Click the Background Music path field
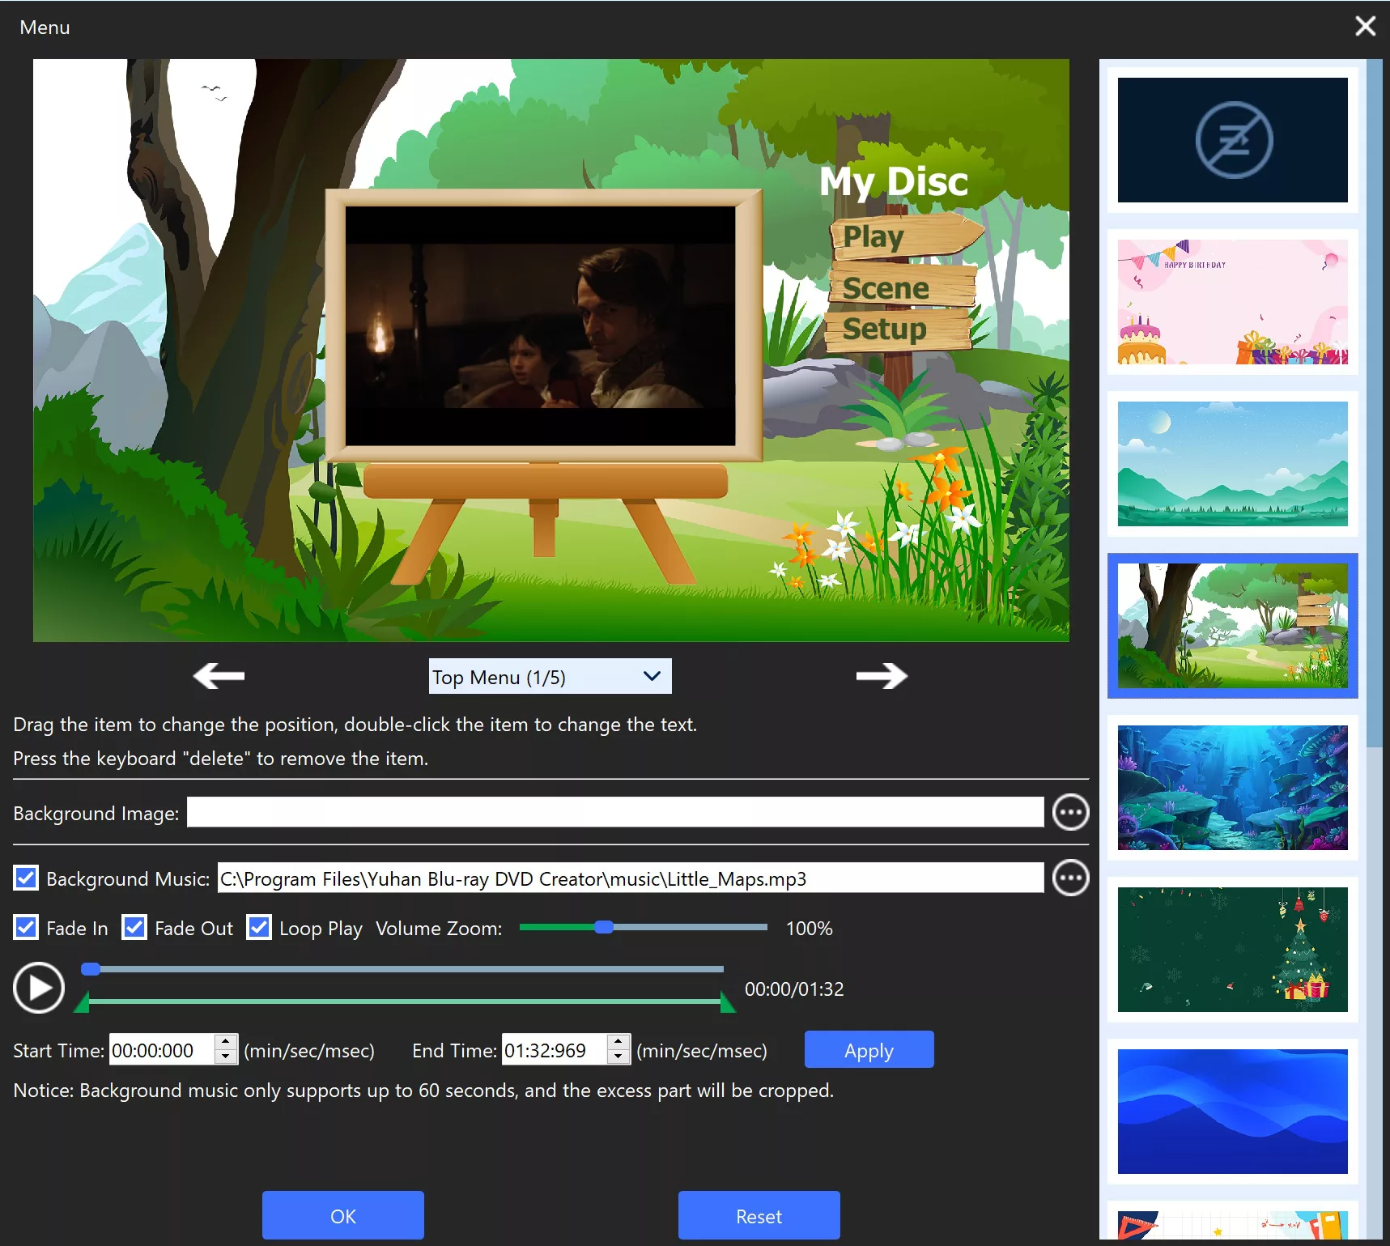This screenshot has height=1246, width=1390. [x=631, y=878]
